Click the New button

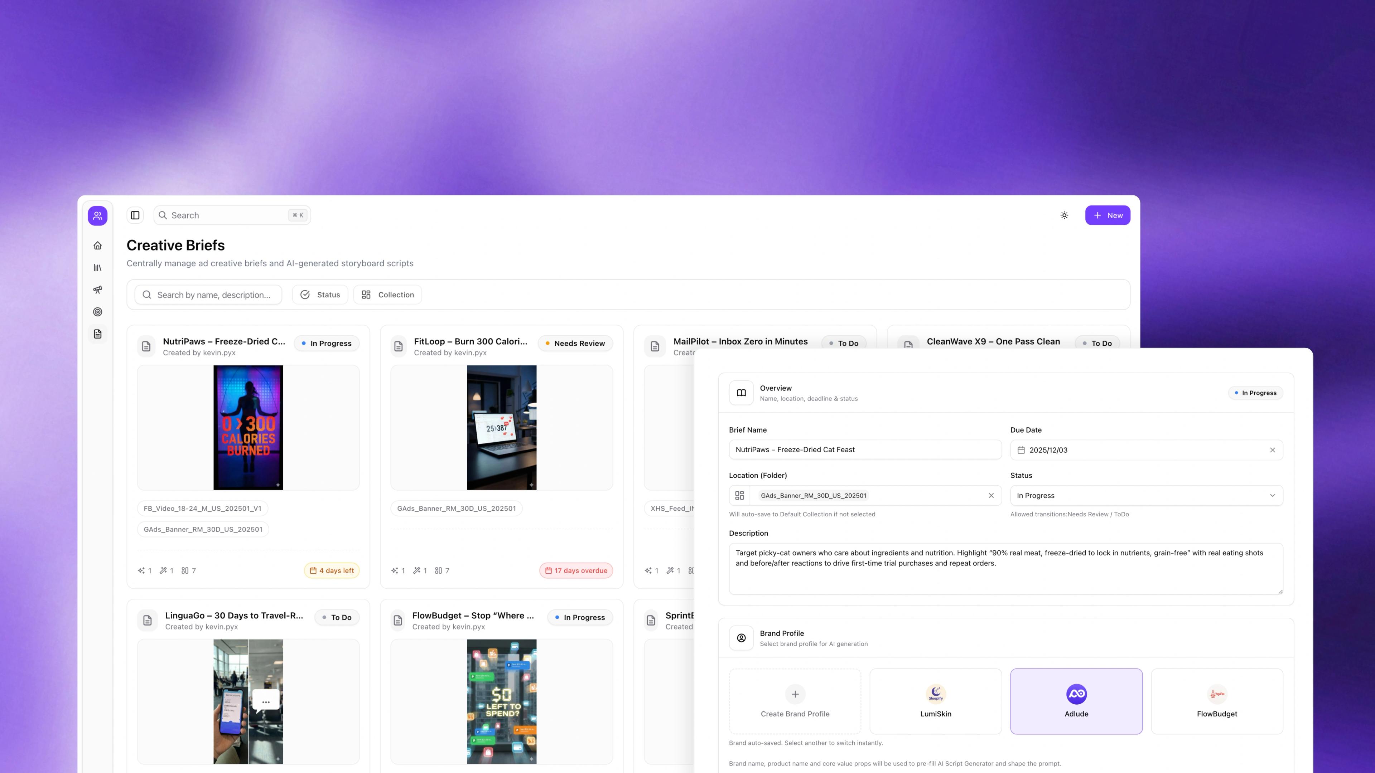(1107, 215)
